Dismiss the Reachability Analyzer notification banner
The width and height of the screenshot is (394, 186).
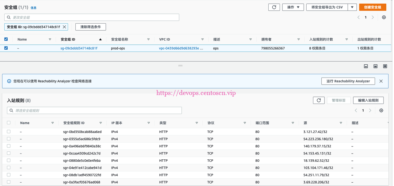(381, 81)
